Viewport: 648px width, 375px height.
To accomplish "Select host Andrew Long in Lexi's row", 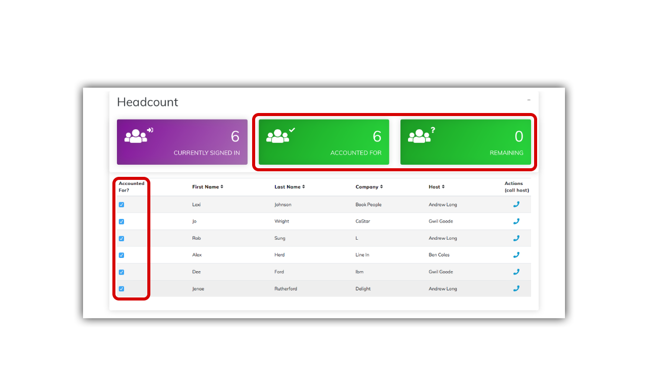I will [442, 205].
